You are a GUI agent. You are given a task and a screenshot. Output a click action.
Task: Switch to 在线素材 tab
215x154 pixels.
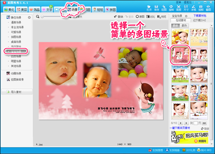[181, 20]
